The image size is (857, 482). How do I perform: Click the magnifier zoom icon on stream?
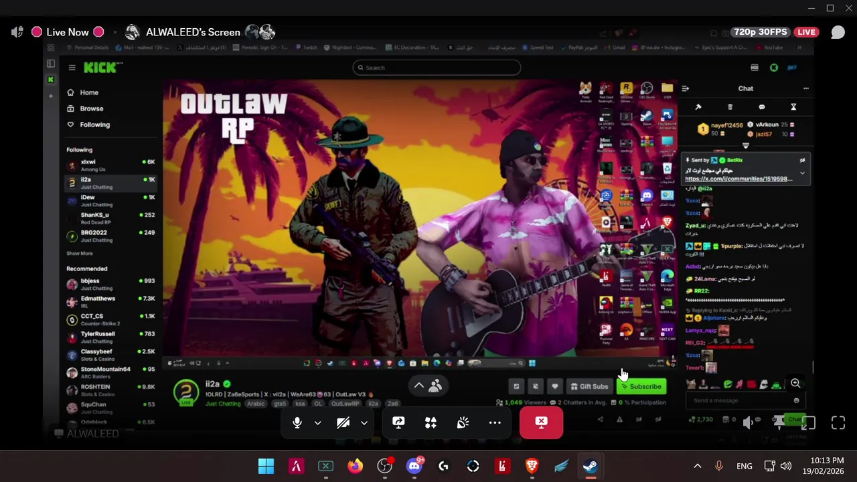[795, 384]
